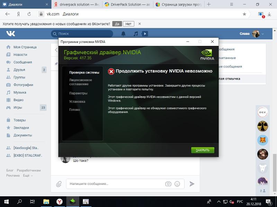Switch to Страница загрузки tab
The image size is (277, 207).
(x=178, y=4)
